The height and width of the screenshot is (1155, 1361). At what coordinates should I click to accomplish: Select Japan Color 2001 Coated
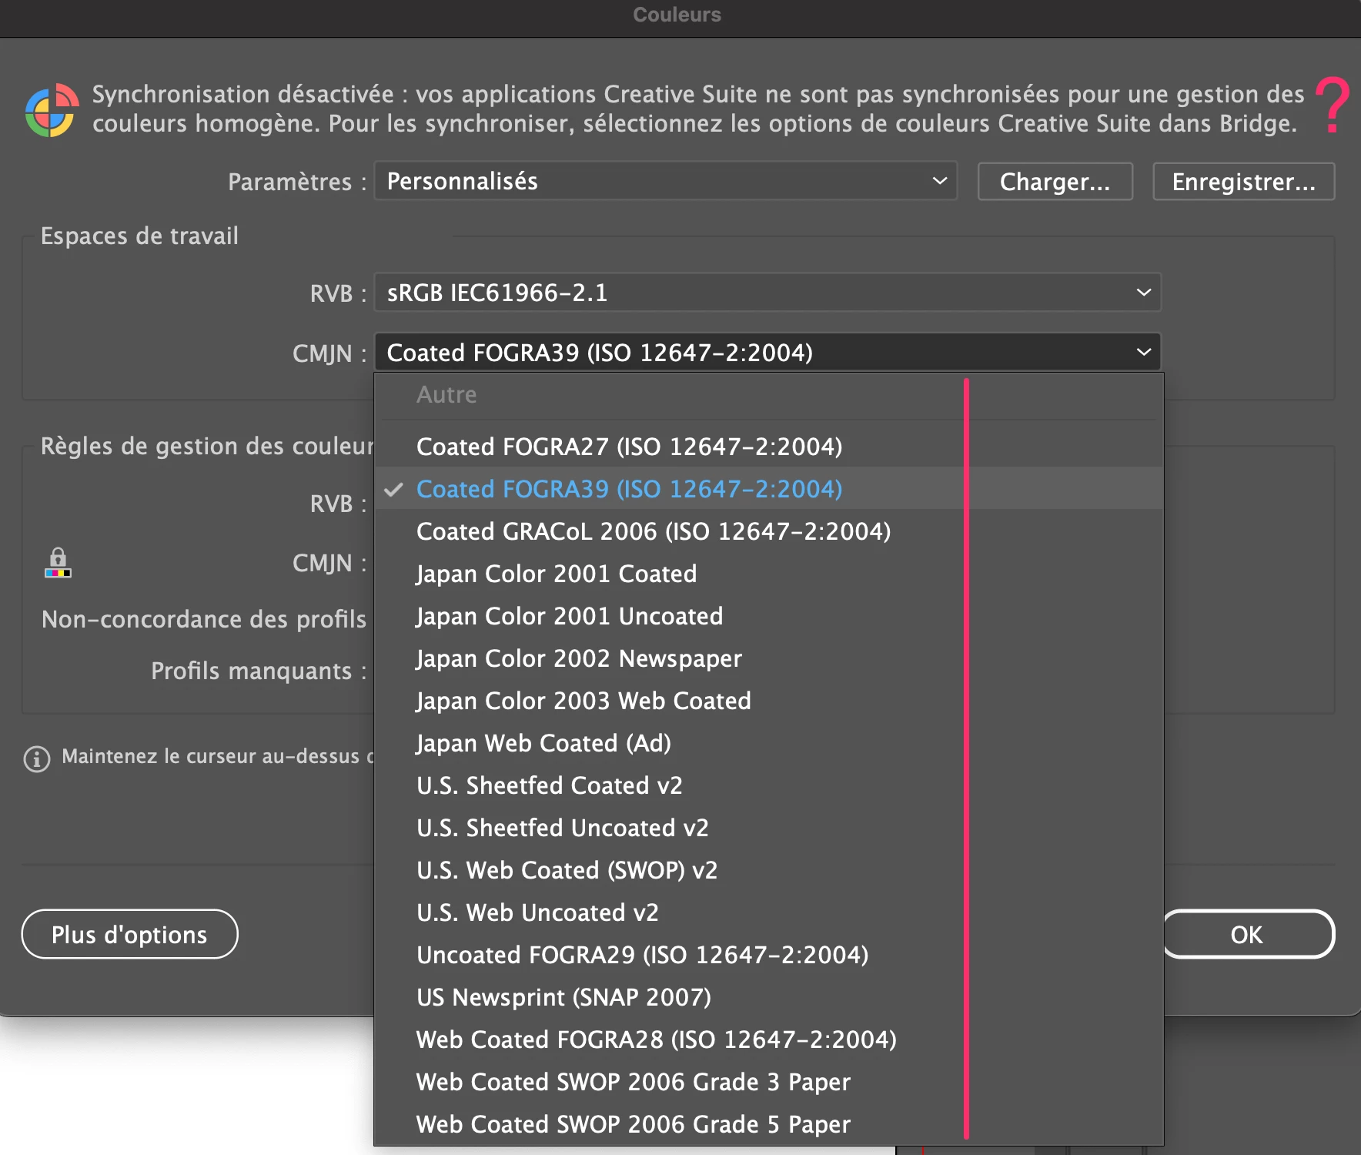click(x=768, y=574)
